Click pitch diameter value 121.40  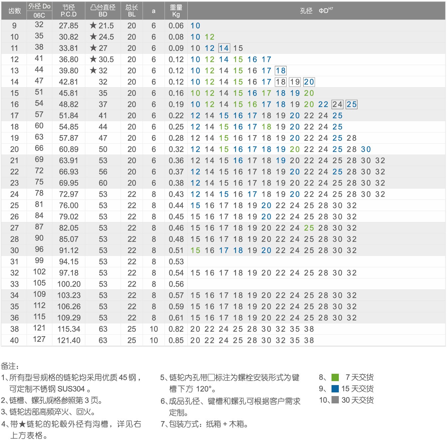tap(69, 340)
